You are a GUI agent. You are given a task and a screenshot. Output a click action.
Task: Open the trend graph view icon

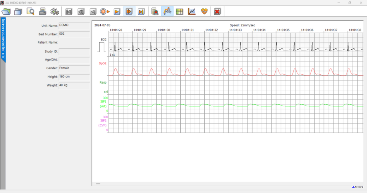[x=192, y=11]
